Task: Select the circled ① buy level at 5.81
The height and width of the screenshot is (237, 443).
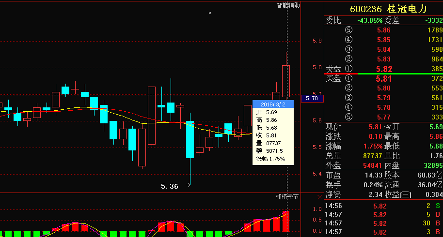Action: coord(348,78)
